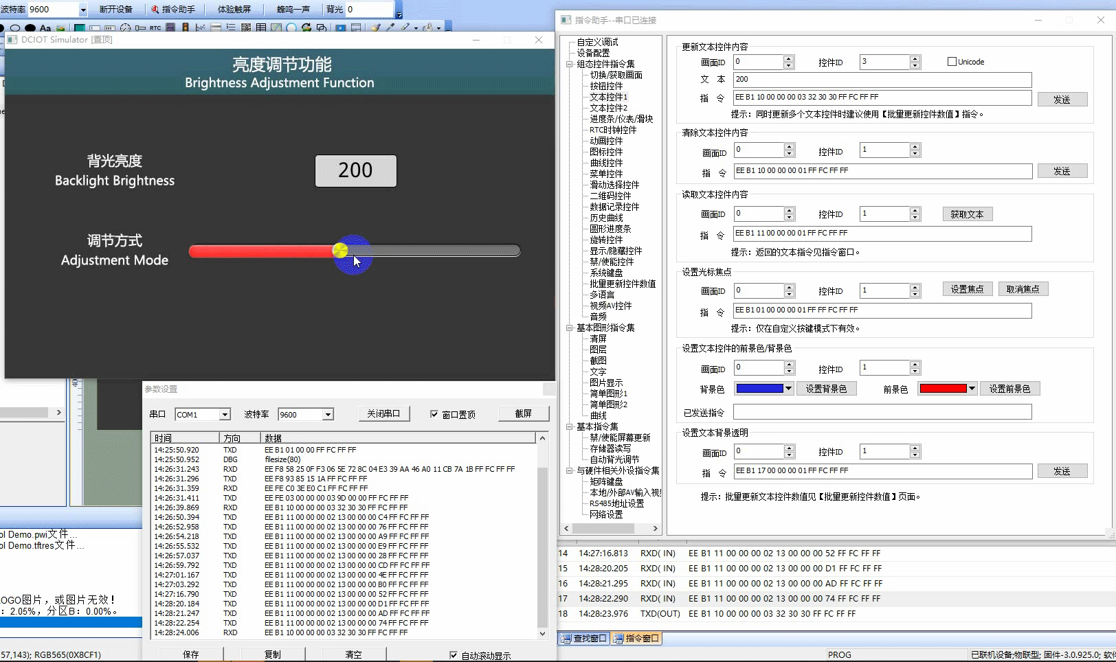Open the COM1 serial port dropdown
This screenshot has height=662, width=1116.
coord(225,415)
